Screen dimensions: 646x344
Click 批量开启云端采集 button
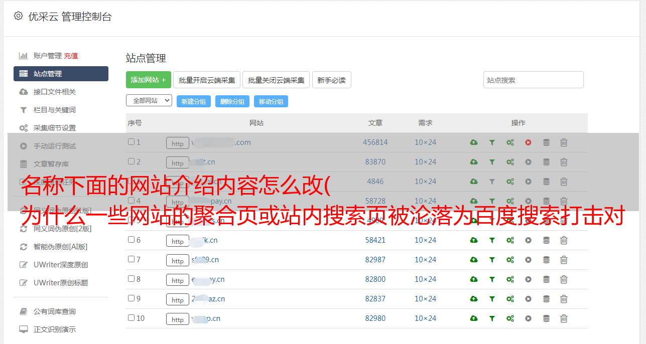pos(207,80)
